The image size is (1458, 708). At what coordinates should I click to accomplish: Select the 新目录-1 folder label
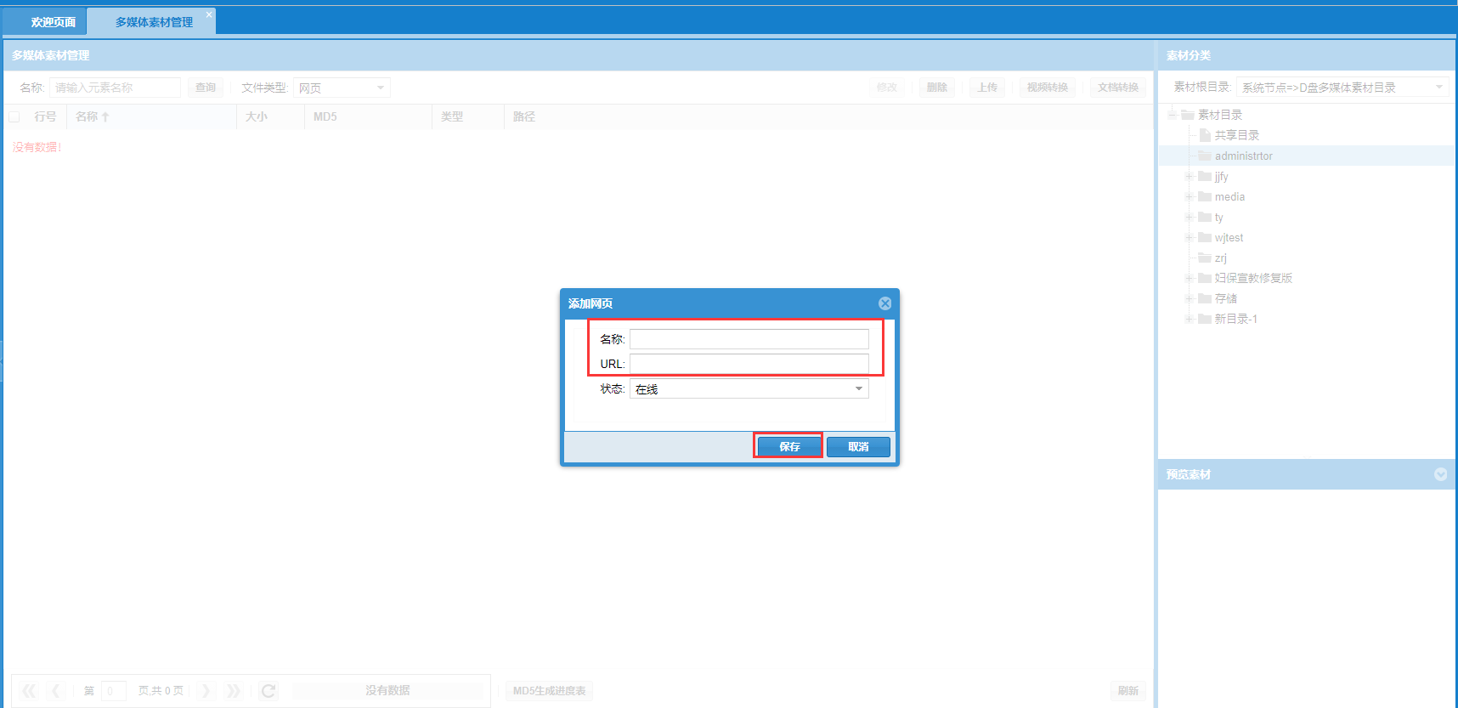pos(1235,319)
